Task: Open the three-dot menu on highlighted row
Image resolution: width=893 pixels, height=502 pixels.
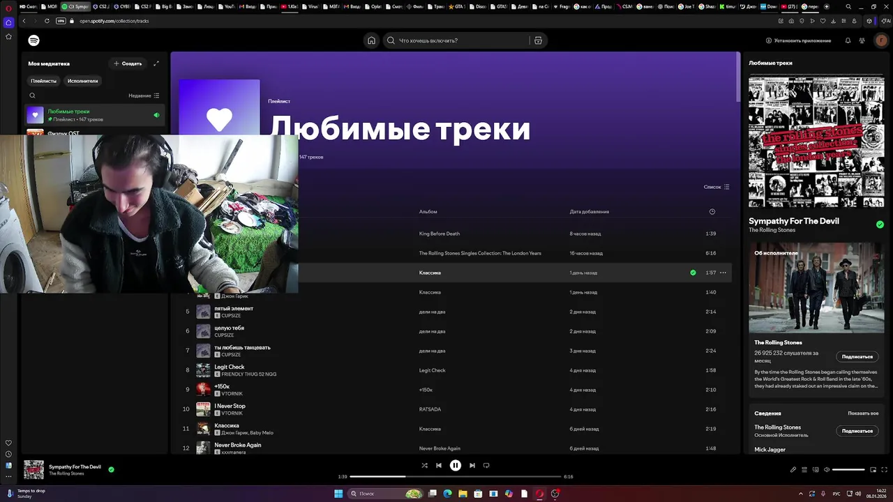Action: (x=723, y=273)
